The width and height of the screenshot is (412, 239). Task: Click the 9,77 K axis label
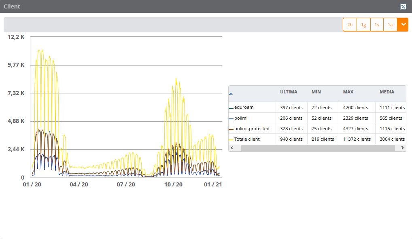coord(16,65)
